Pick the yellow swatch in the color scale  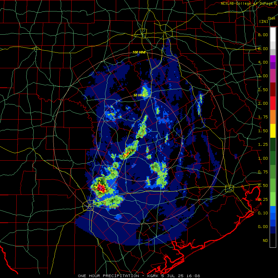point(273,131)
